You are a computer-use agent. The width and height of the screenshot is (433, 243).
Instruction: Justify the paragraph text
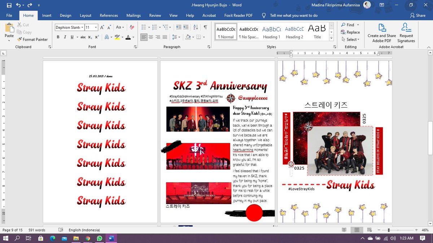pos(165,37)
